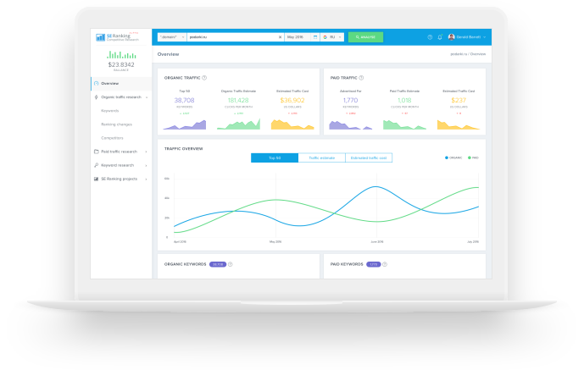Click the purple Advertised For sparkline

[x=350, y=125]
